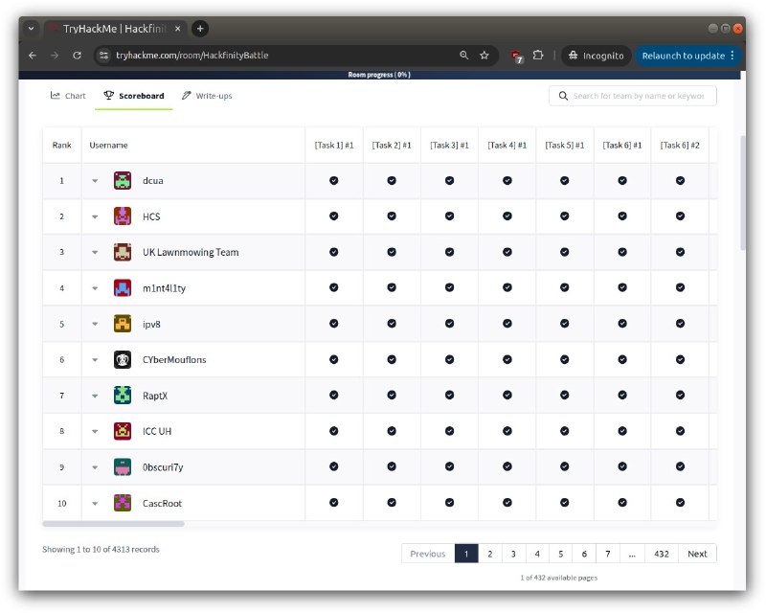This screenshot has width=766, height=613.
Task: Expand the RaptX row
Action: [95, 396]
